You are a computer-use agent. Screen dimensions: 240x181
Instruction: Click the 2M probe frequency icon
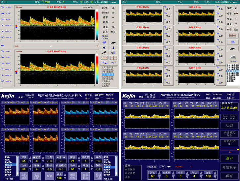(163, 167)
